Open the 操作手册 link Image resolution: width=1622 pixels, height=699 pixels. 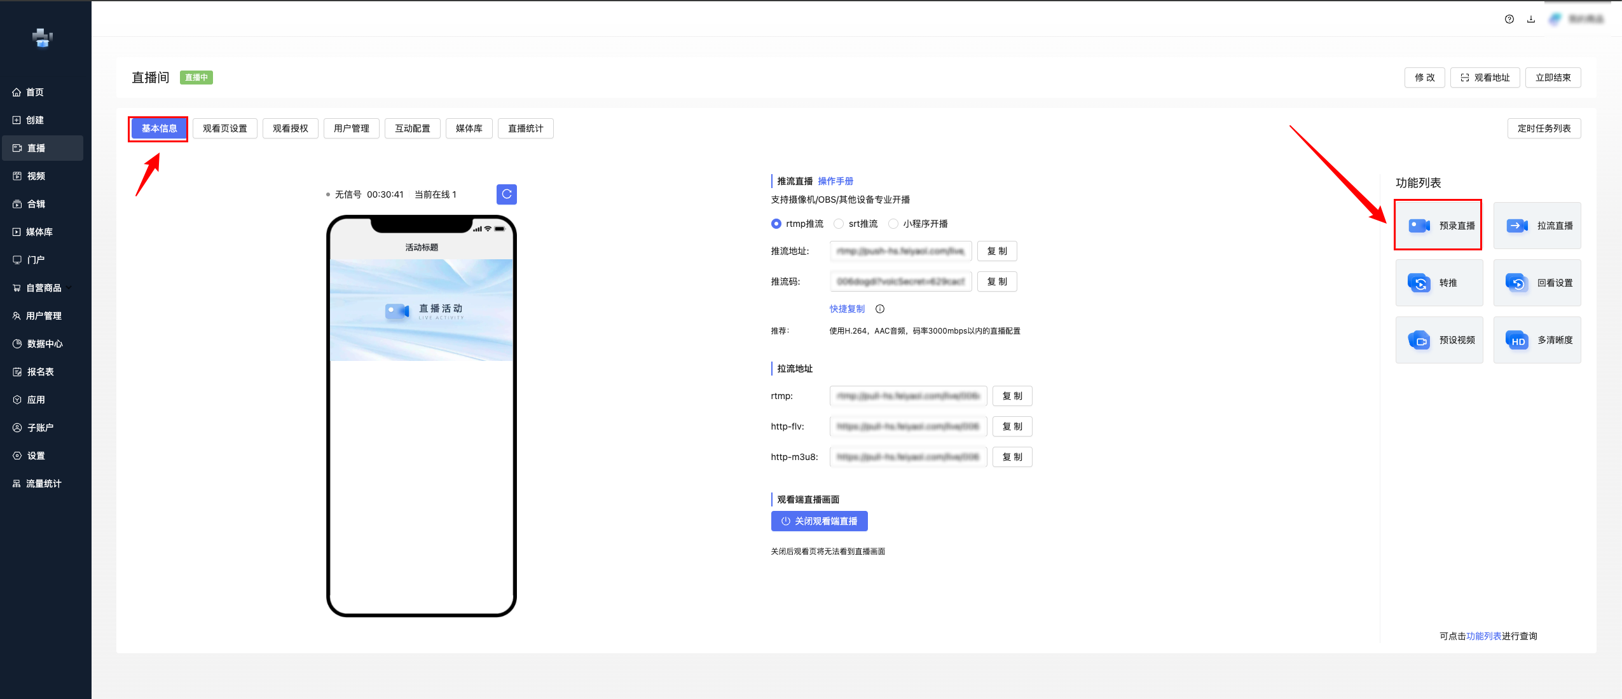click(835, 181)
